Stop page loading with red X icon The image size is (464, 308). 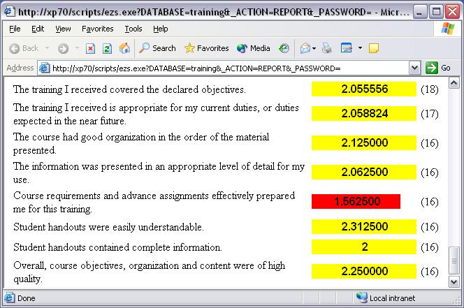coord(90,48)
